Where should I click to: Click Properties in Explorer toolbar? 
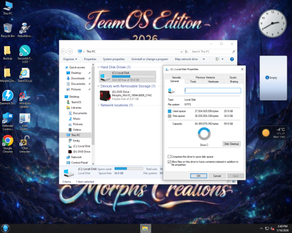tap(90, 59)
